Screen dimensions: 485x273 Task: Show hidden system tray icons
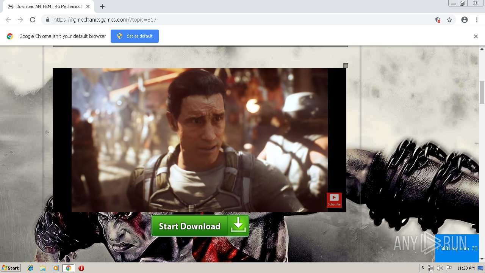[x=422, y=268]
